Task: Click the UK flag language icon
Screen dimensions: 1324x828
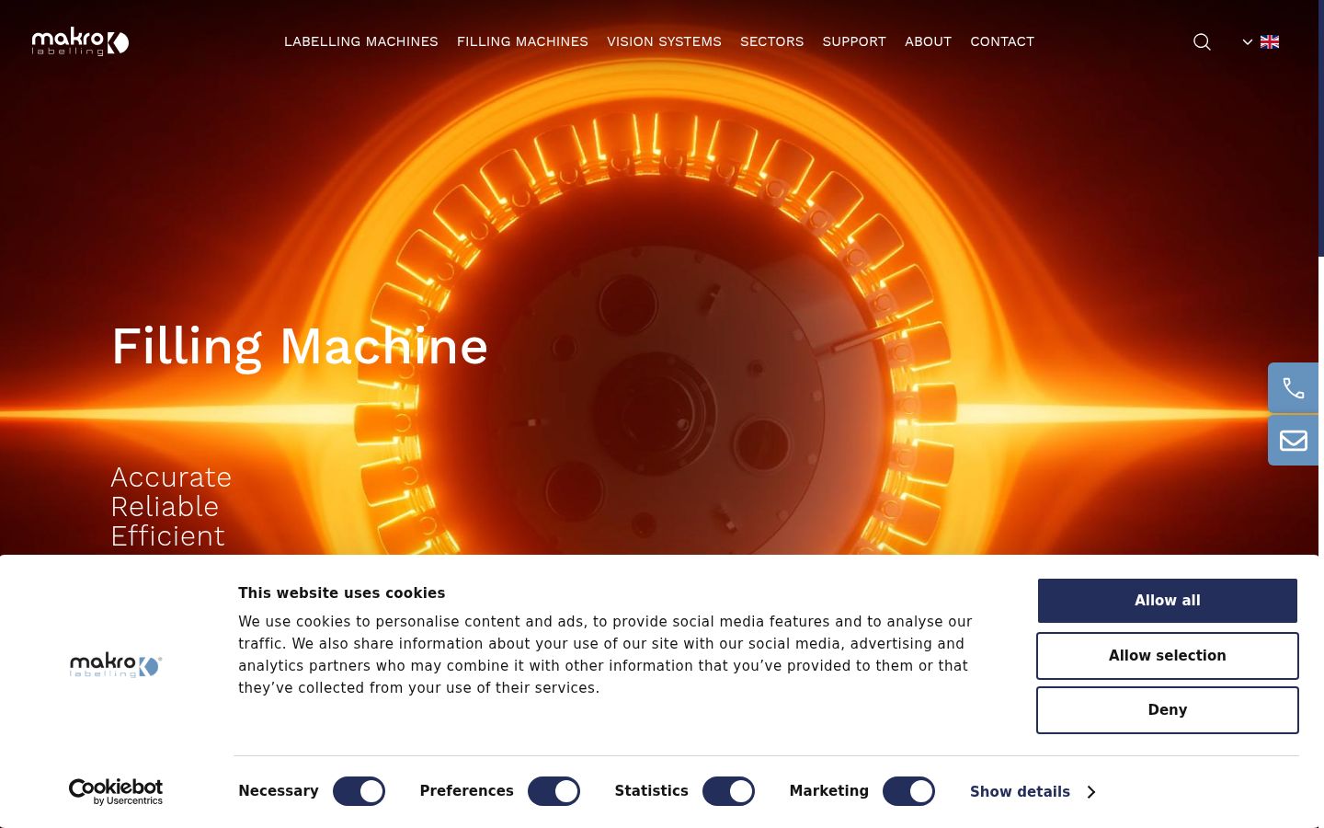Action: point(1270,41)
